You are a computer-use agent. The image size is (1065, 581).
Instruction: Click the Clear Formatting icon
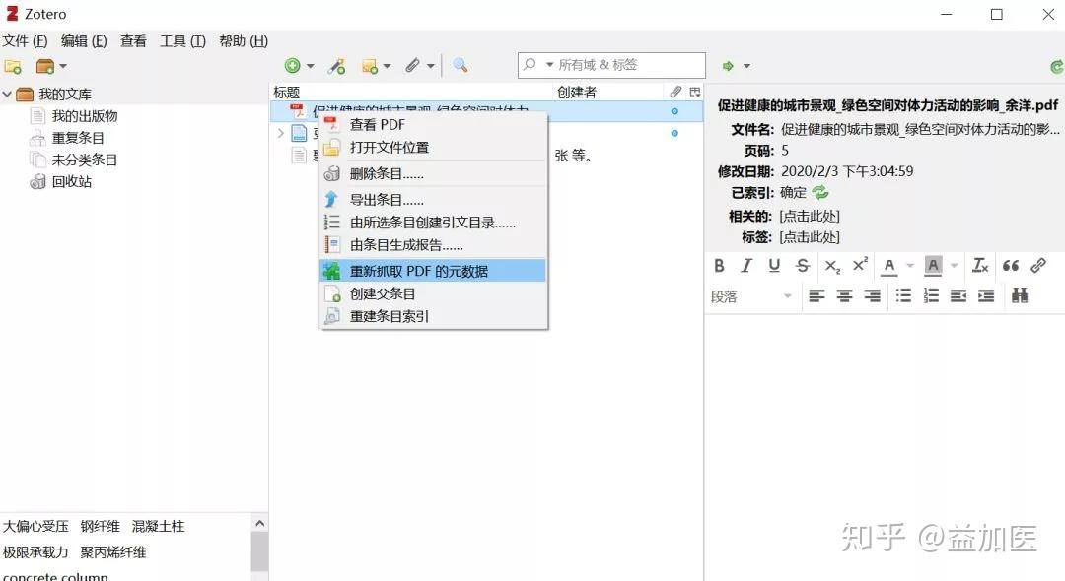click(x=980, y=266)
